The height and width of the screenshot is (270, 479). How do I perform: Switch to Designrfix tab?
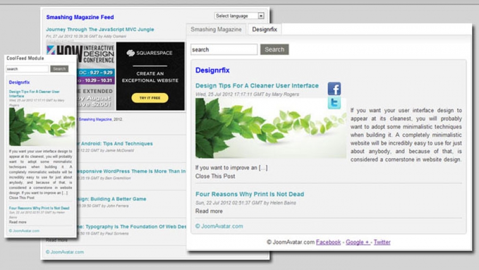264,29
